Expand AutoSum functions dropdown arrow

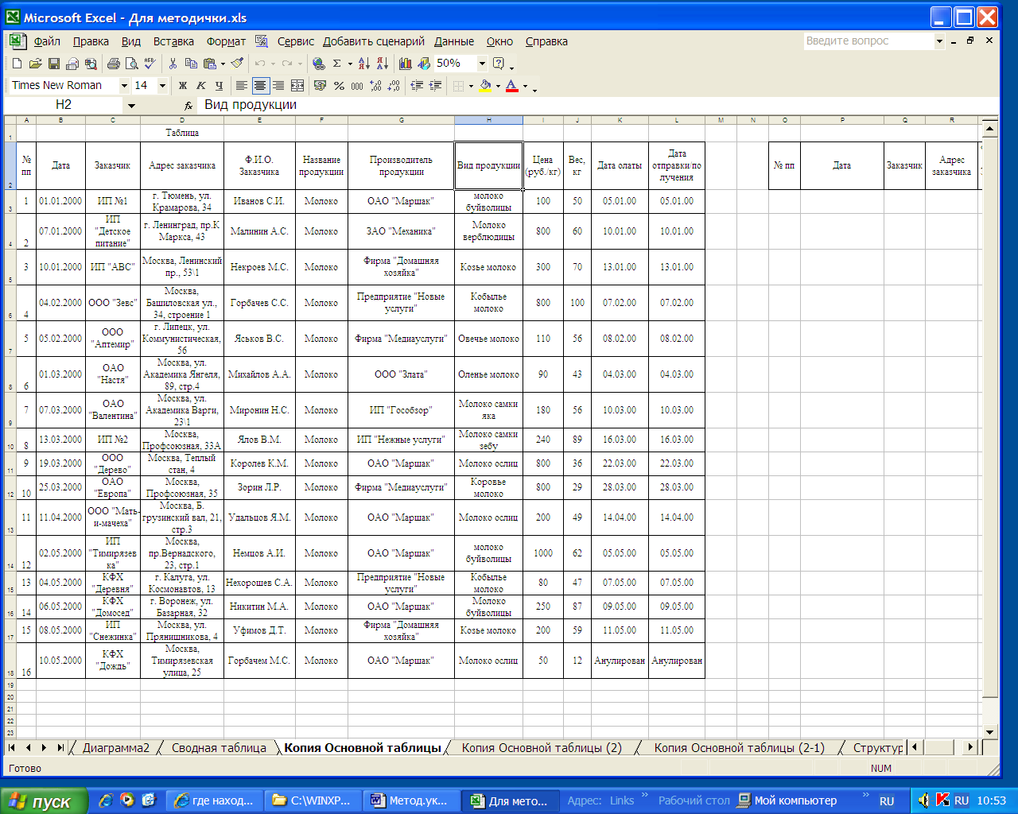tap(350, 64)
